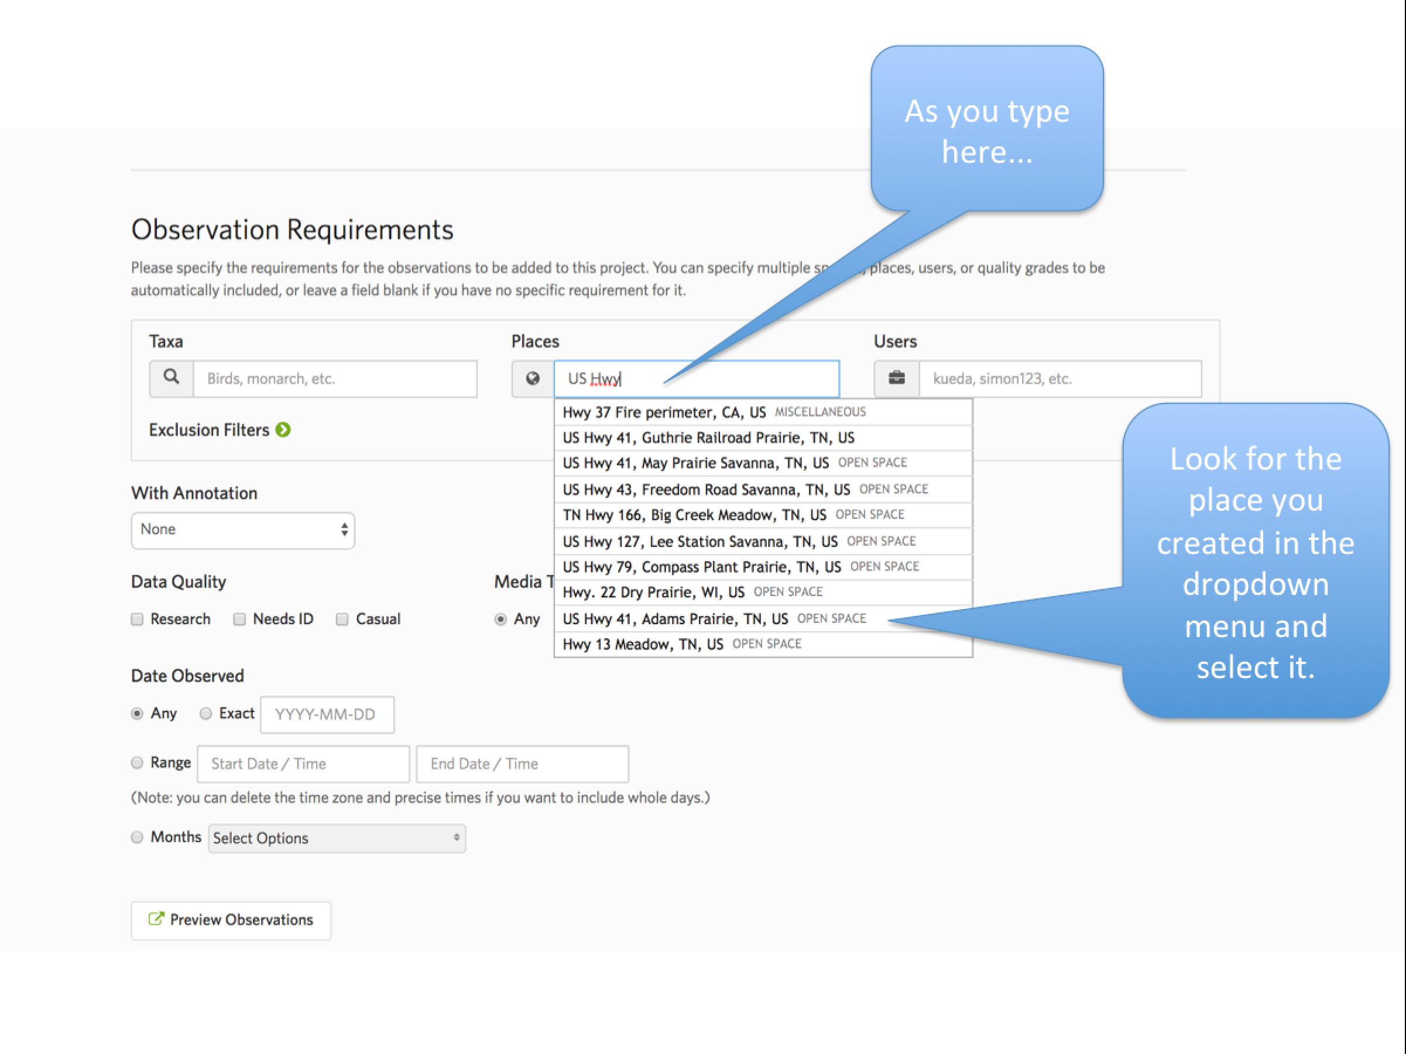Open the With Annotation None dropdown
1406x1054 pixels.
(243, 529)
